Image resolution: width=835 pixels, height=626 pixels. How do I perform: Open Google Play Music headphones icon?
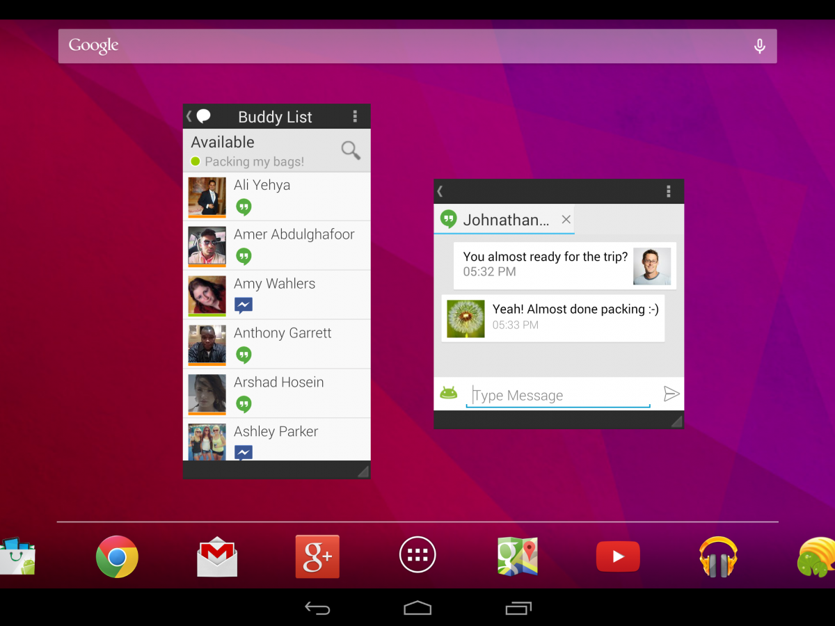click(718, 556)
